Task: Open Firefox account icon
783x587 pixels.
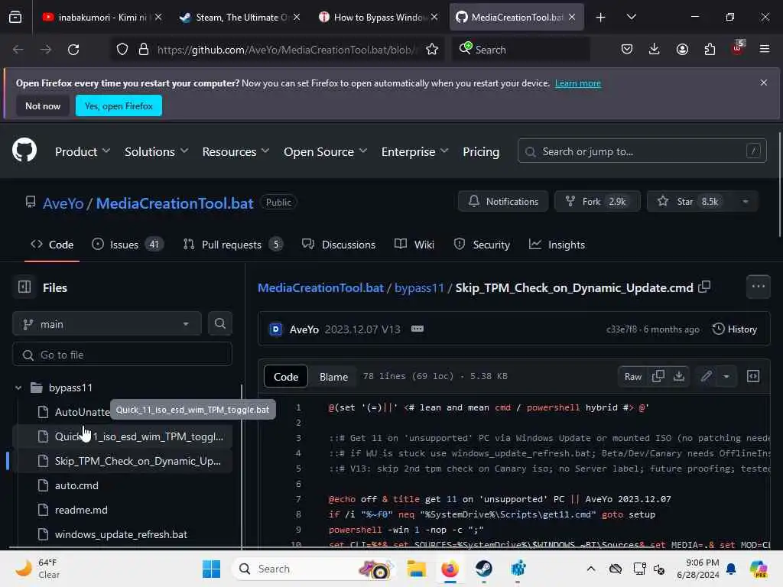Action: 682,49
